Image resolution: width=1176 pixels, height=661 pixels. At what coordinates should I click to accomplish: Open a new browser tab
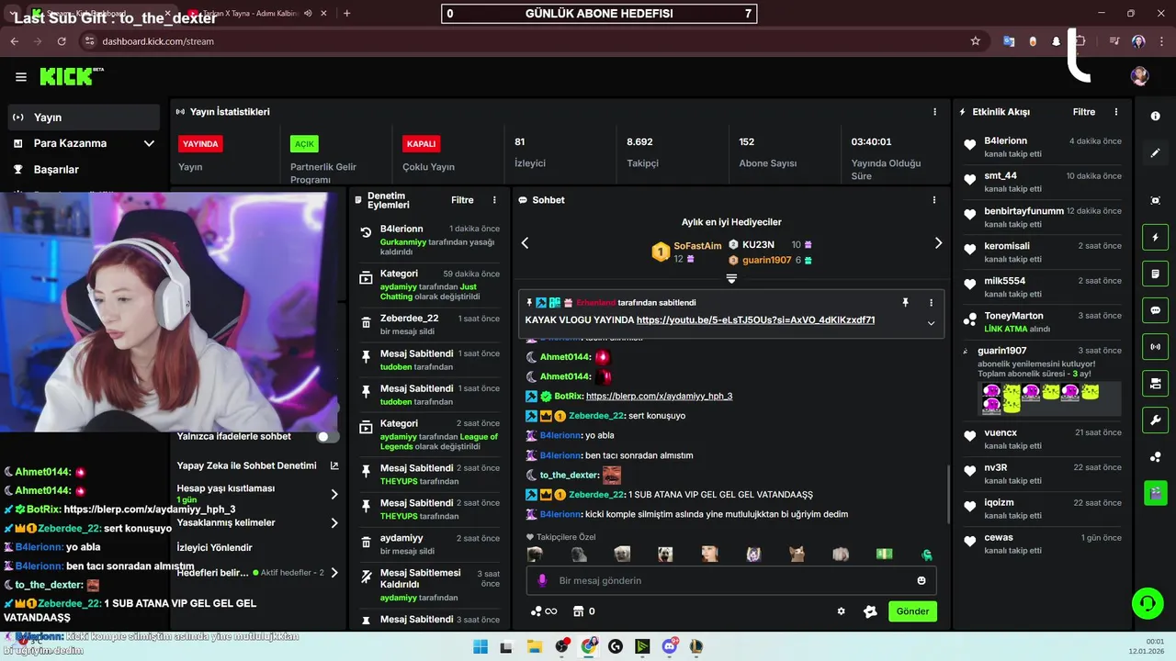click(346, 14)
